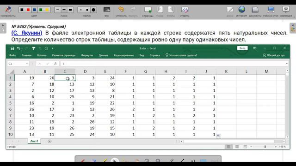Screen dimensions: 296x166
Task: Pick the yellow pen color
Action: (47, 10)
